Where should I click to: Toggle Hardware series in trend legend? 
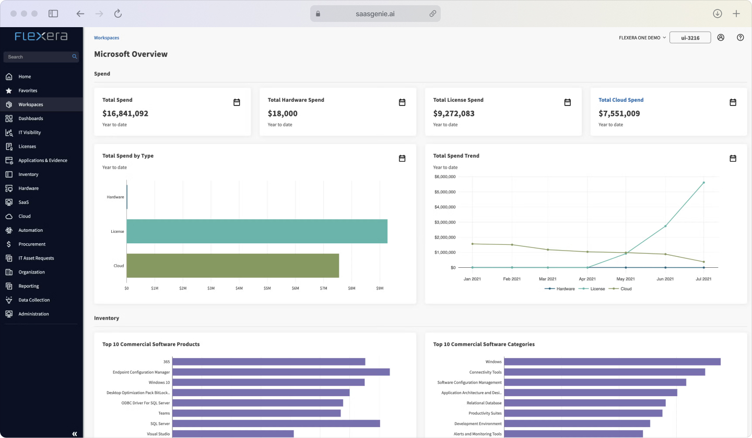(560, 289)
